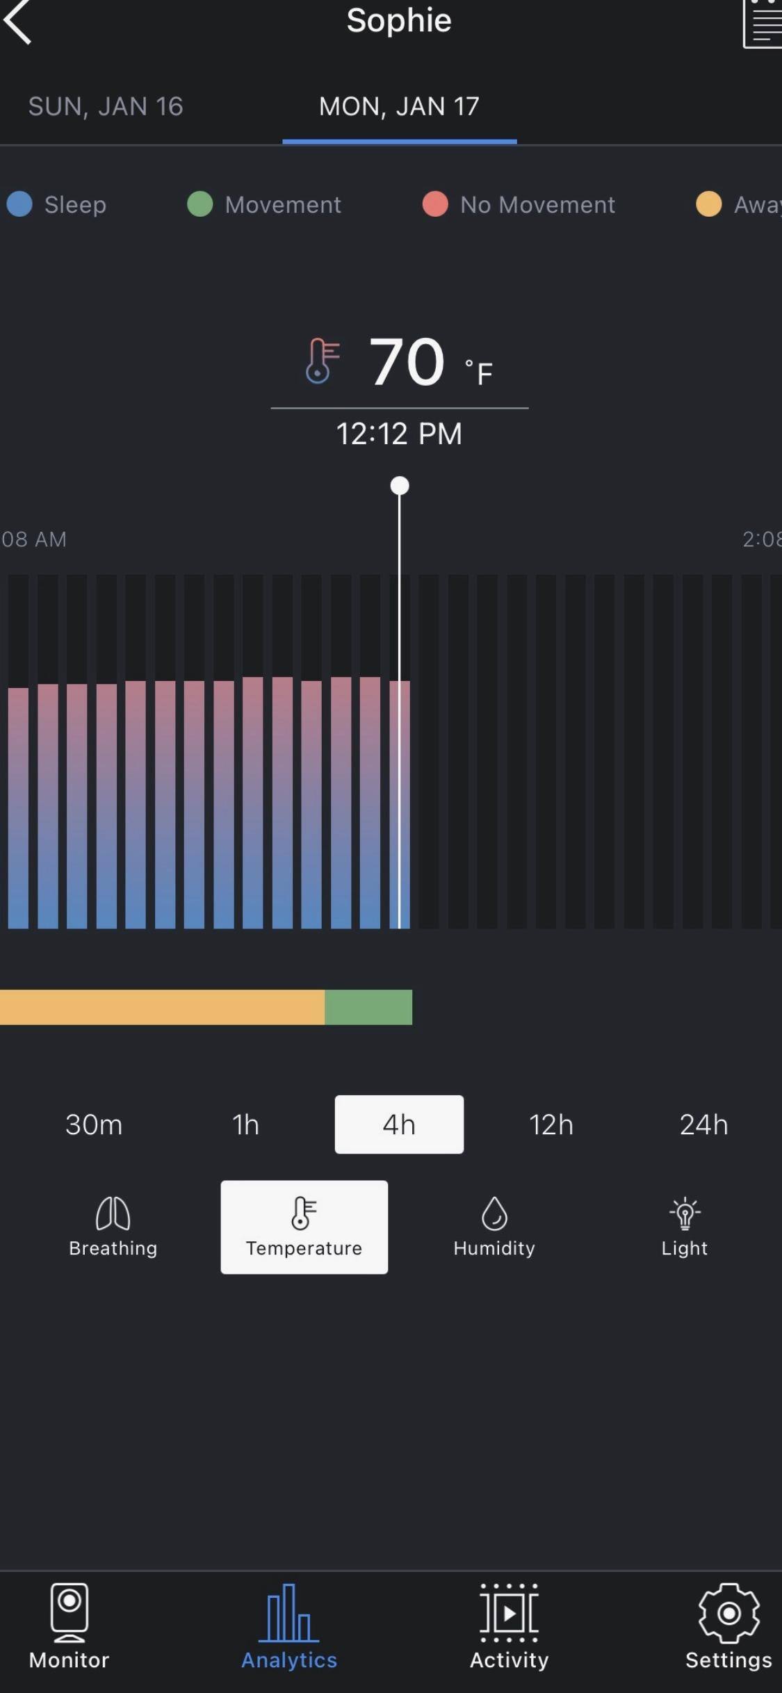Select the Breathing metric
The width and height of the screenshot is (782, 1693).
click(x=113, y=1227)
